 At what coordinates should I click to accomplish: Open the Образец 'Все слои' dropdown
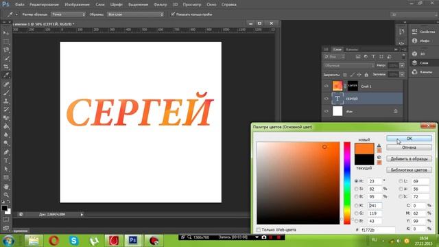coord(135,14)
